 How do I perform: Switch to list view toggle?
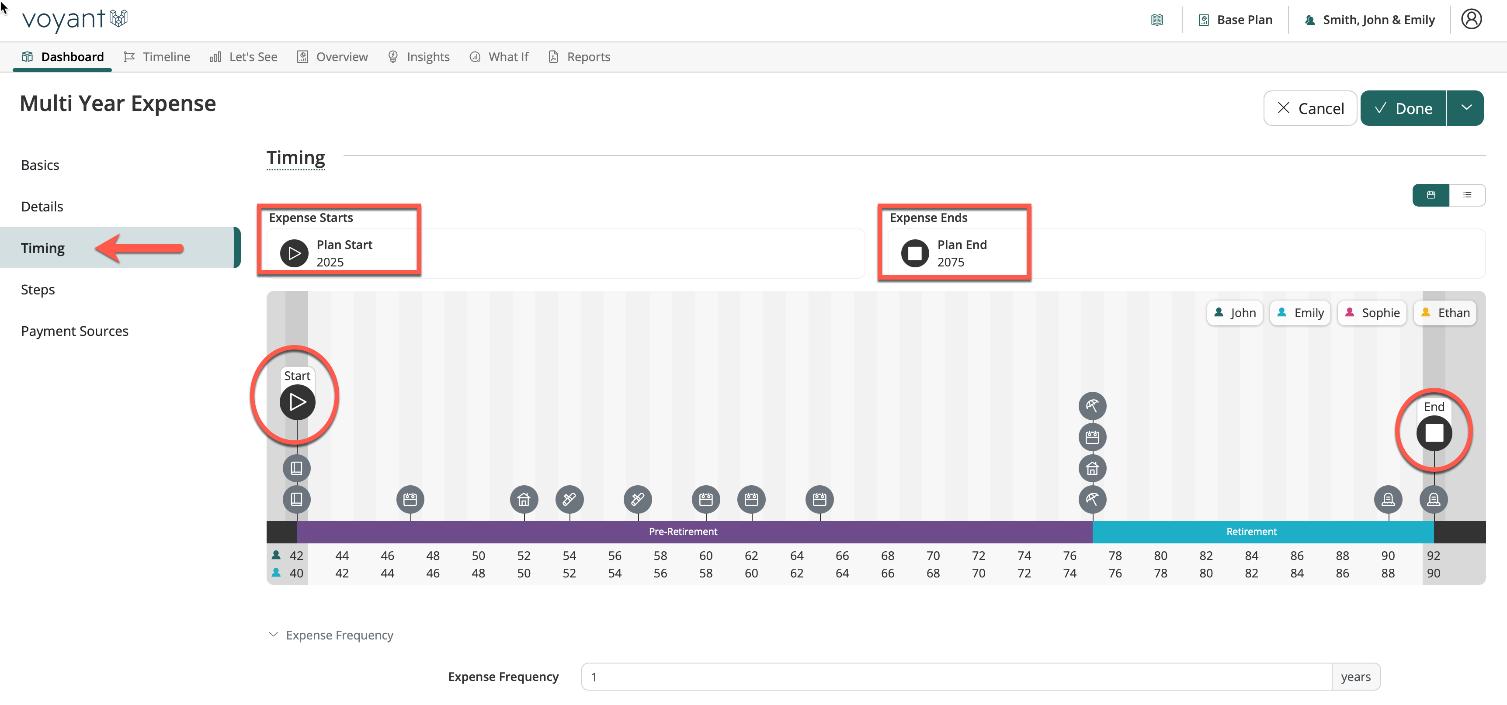coord(1467,195)
